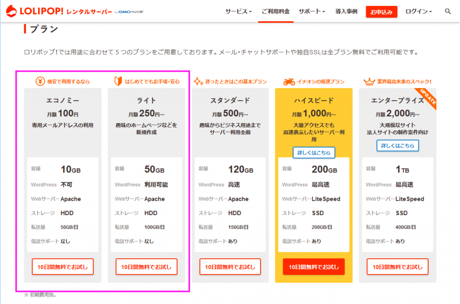Click 詳しくはこちら under ハイスピード plan
This screenshot has height=304, width=460.
(314, 153)
